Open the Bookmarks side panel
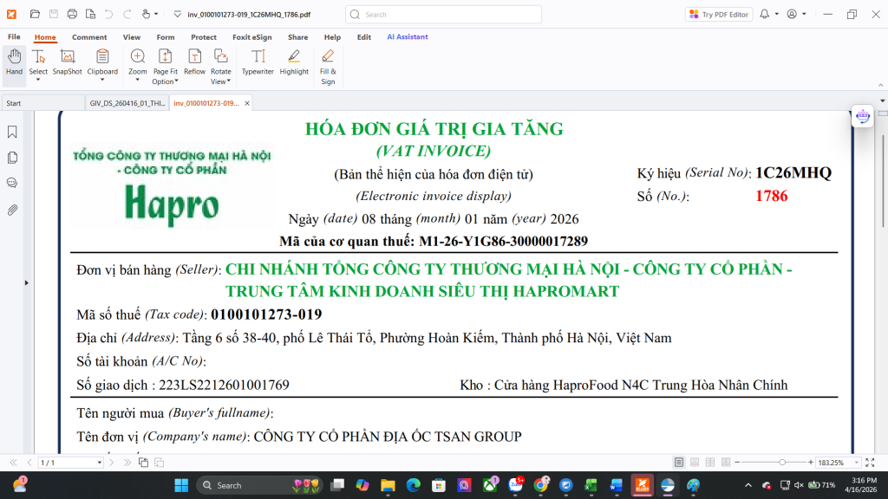This screenshot has width=888, height=499. point(12,132)
